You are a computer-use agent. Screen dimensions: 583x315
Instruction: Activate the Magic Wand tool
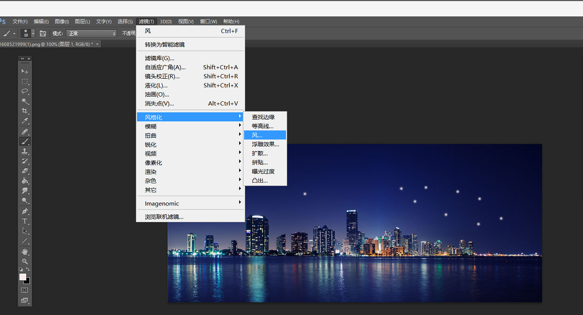pos(25,101)
